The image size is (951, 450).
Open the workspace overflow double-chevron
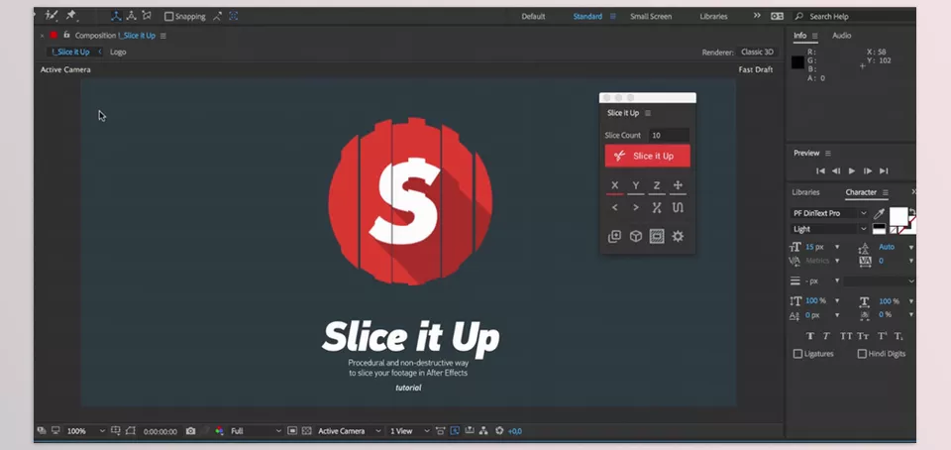757,16
